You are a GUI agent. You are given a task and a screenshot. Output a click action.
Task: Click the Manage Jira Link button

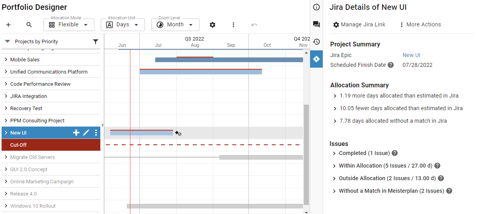click(359, 24)
